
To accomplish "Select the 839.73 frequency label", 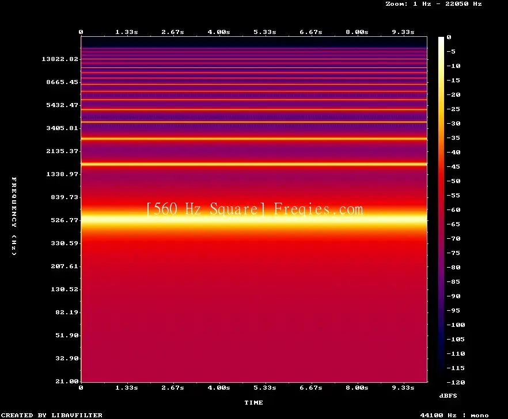I will click(x=65, y=197).
